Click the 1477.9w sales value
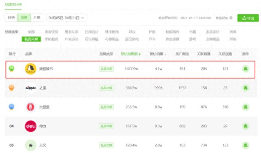This screenshot has width=261, height=153. coord(131,69)
